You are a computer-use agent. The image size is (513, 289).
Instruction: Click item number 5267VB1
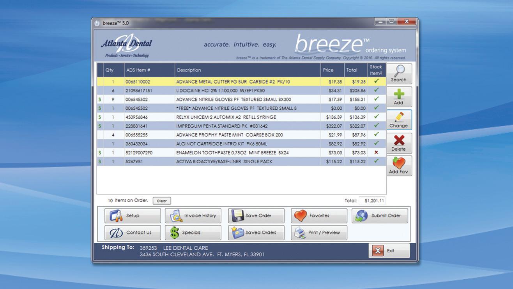click(x=134, y=161)
